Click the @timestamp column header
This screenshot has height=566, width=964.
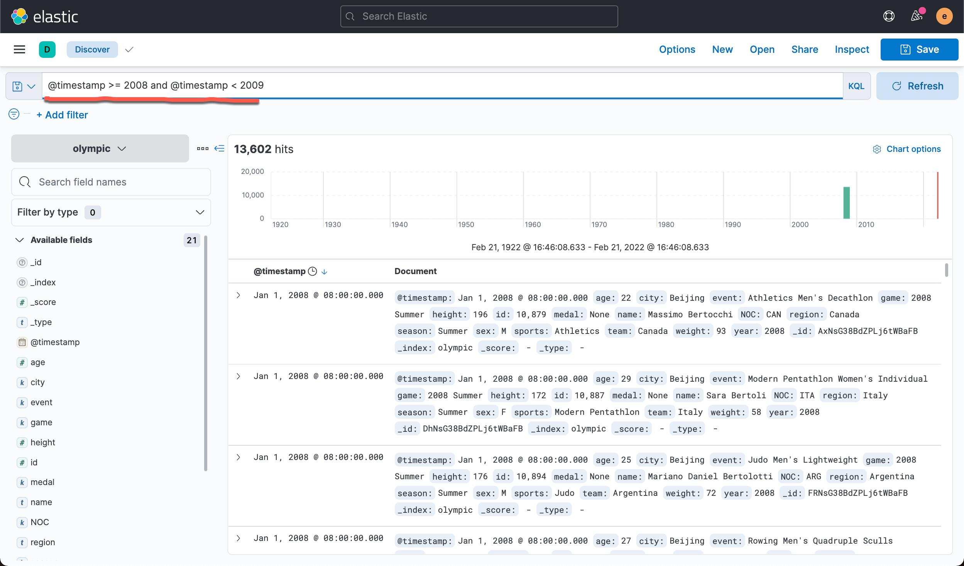[x=279, y=271]
